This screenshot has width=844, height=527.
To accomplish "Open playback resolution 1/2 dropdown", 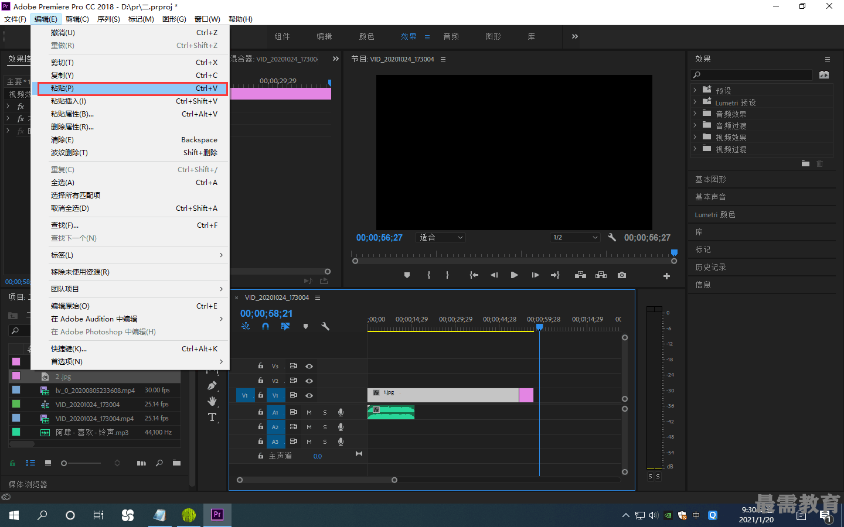I will [x=576, y=237].
